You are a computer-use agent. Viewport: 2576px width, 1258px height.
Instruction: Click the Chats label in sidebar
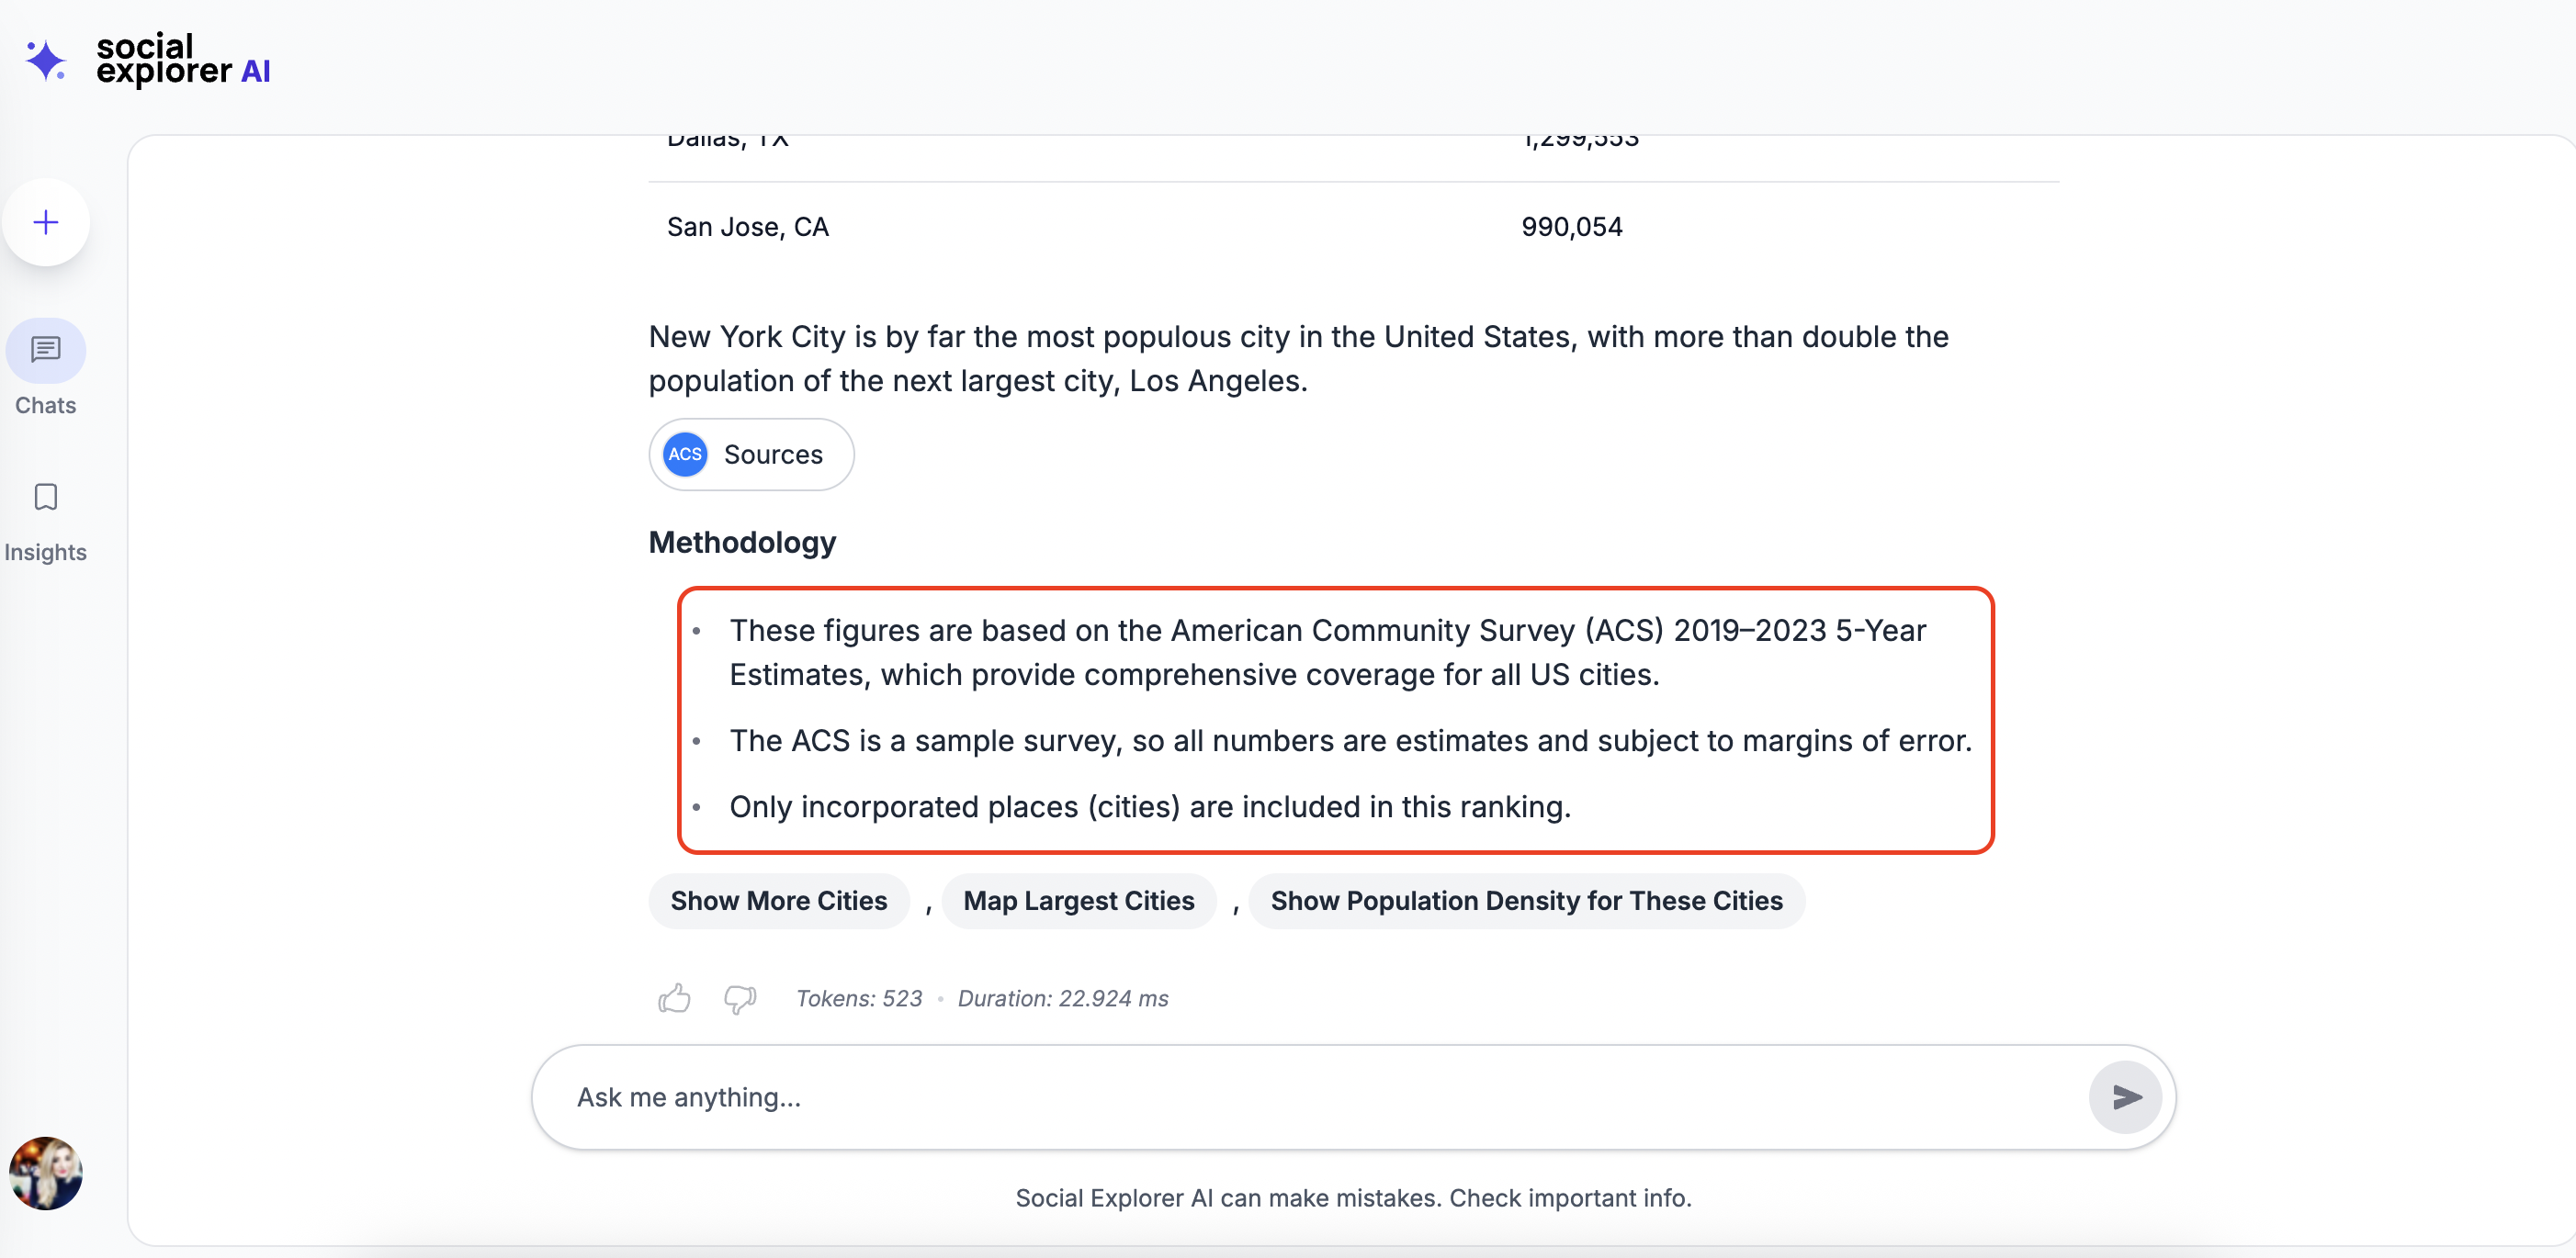pos(46,406)
